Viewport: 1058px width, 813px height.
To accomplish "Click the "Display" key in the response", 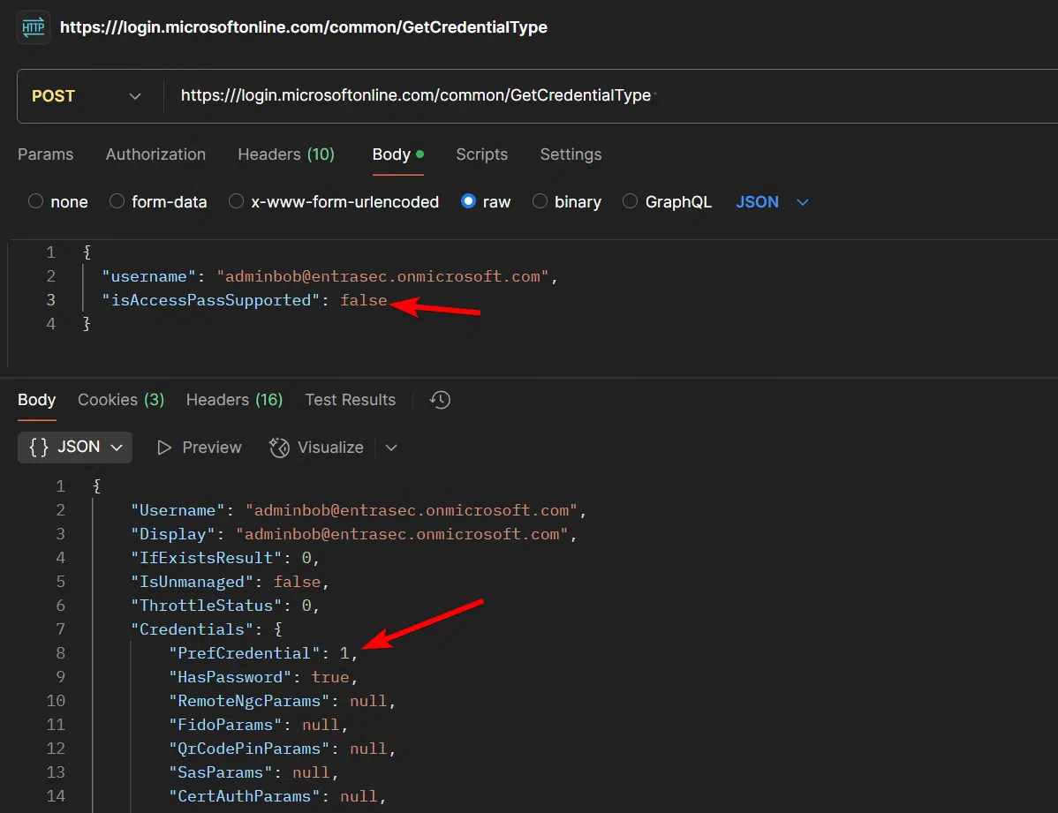I will pos(173,534).
